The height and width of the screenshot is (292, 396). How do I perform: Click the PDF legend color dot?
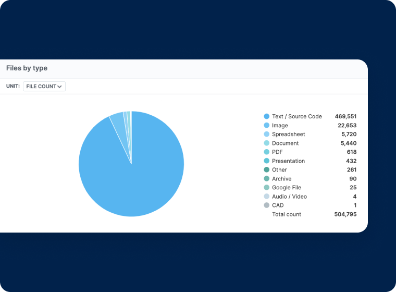[x=267, y=152]
